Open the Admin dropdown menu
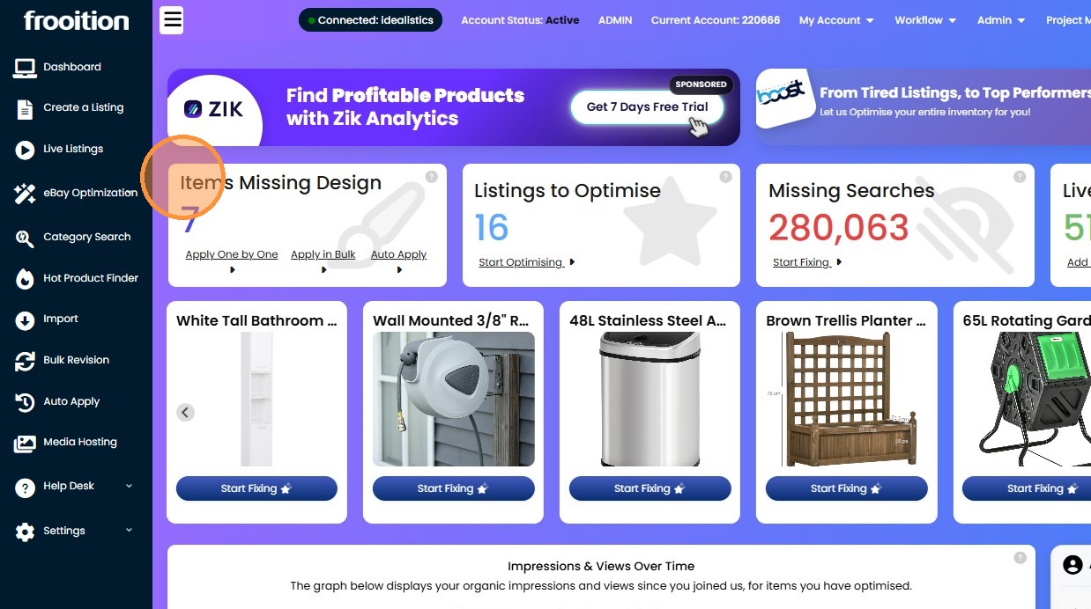 (x=1001, y=20)
